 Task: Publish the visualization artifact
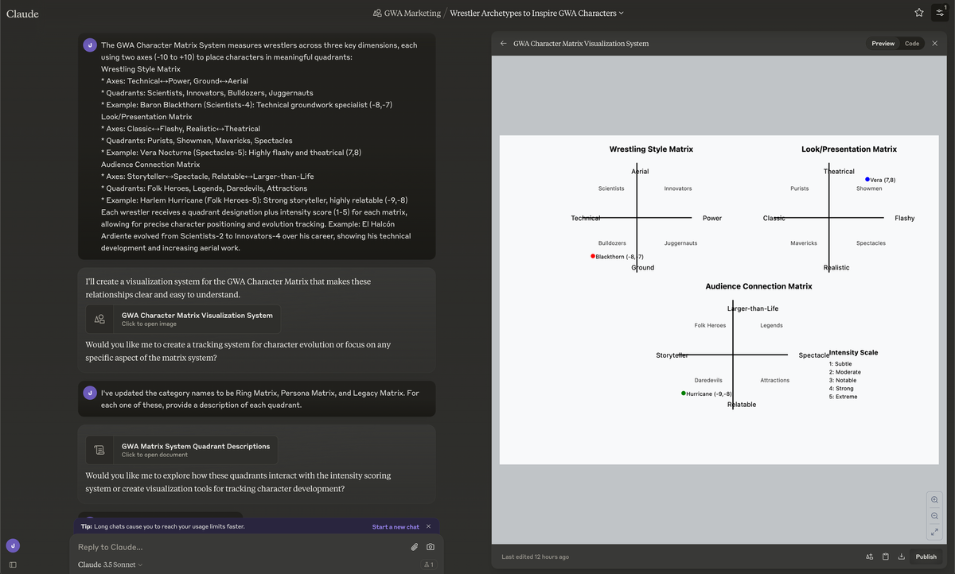(926, 557)
